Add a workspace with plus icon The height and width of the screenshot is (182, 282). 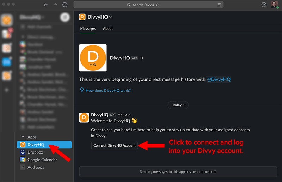tap(7, 90)
